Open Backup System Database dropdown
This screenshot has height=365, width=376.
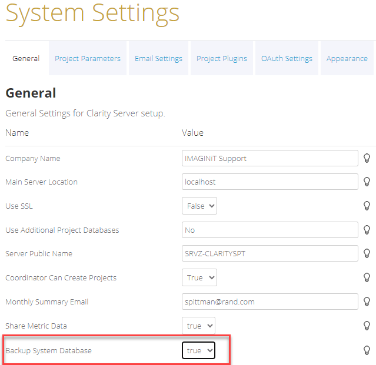[x=198, y=350]
